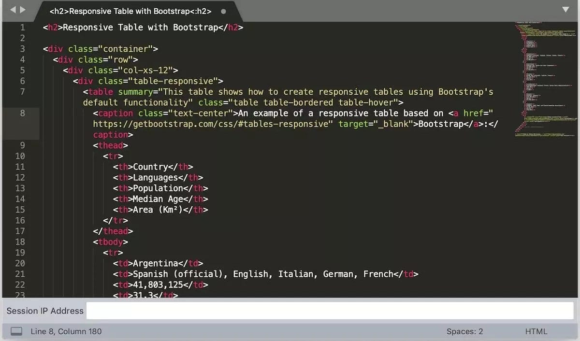Click line number 23 in the gutter

[20, 294]
